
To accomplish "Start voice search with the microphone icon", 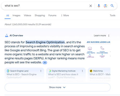I will (99, 6).
